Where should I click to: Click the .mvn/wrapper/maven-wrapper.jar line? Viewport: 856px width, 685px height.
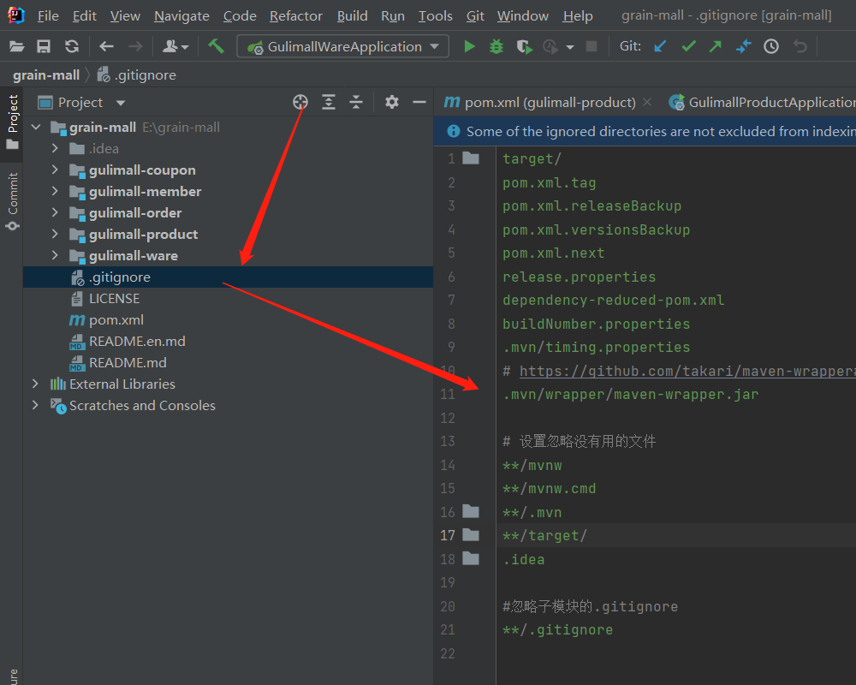point(631,395)
